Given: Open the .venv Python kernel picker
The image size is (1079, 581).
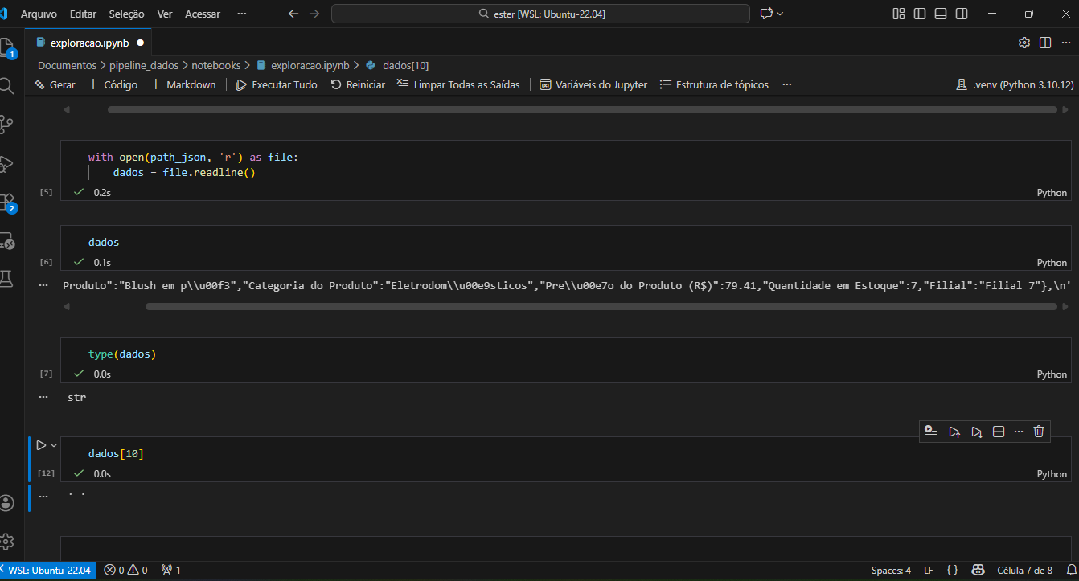Looking at the screenshot, I should tap(1014, 84).
